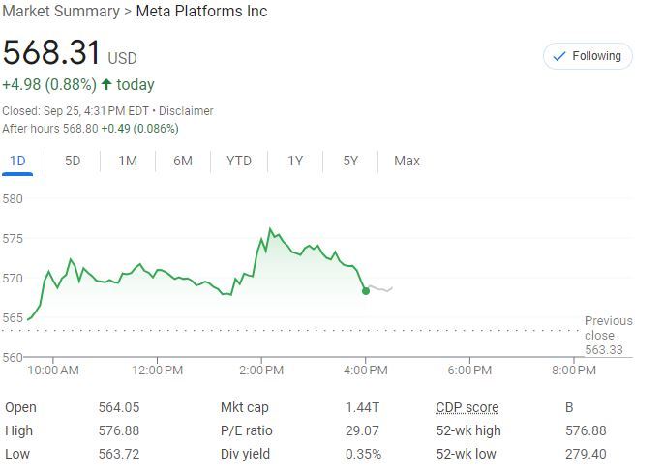Viewport: 663px width, 475px height.
Task: Switch to the 1Y range
Action: click(295, 161)
